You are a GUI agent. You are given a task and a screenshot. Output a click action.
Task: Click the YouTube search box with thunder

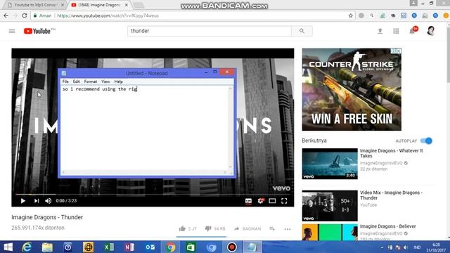[210, 31]
